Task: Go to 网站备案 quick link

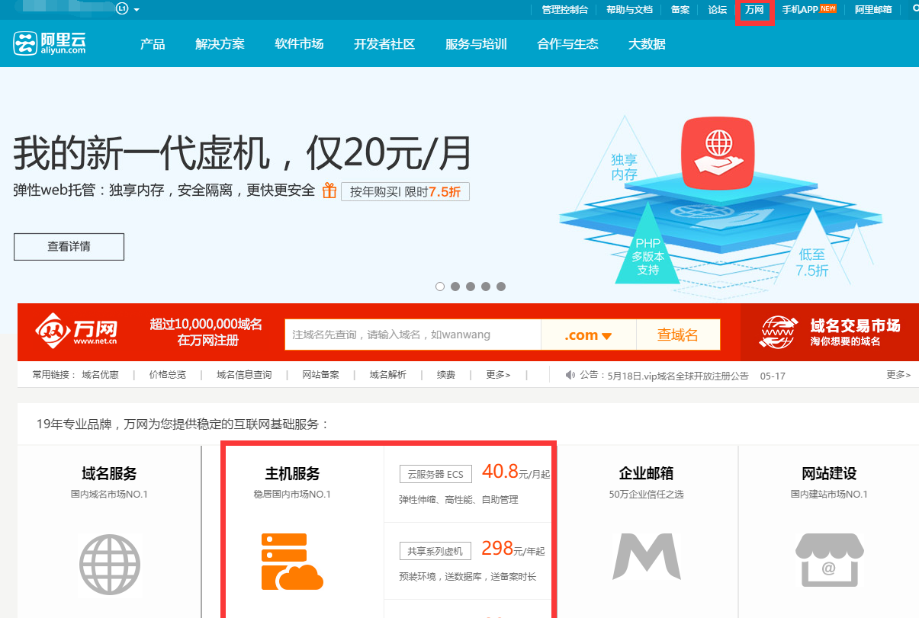Action: click(x=321, y=375)
